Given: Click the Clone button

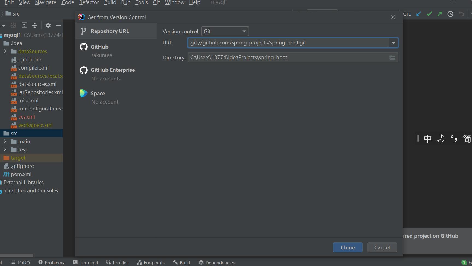Looking at the screenshot, I should (x=348, y=247).
